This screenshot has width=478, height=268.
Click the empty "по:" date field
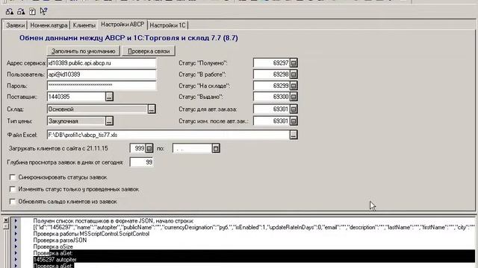click(x=192, y=149)
